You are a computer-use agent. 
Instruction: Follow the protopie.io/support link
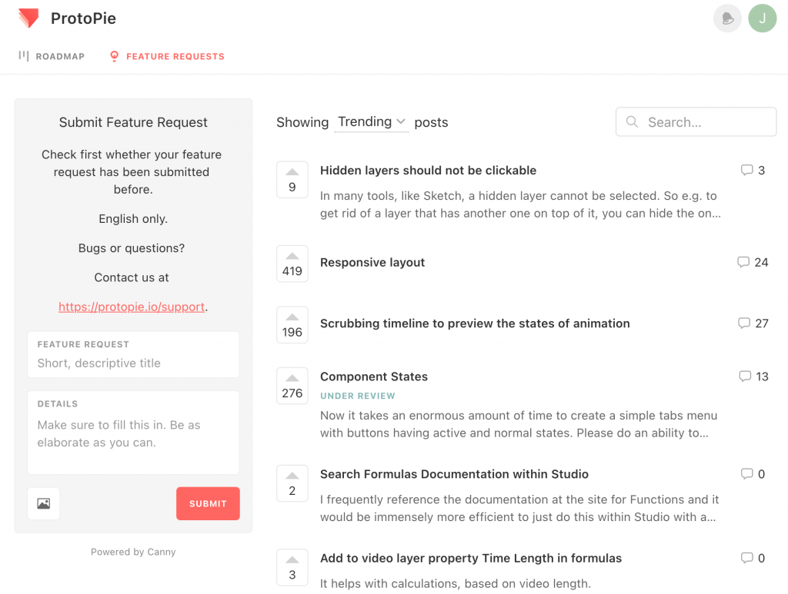tap(132, 307)
